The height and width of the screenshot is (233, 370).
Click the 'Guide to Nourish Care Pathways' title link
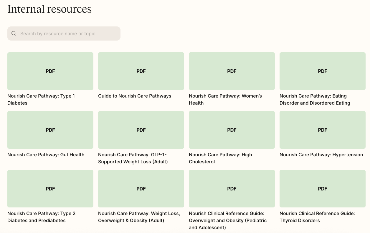(x=135, y=96)
